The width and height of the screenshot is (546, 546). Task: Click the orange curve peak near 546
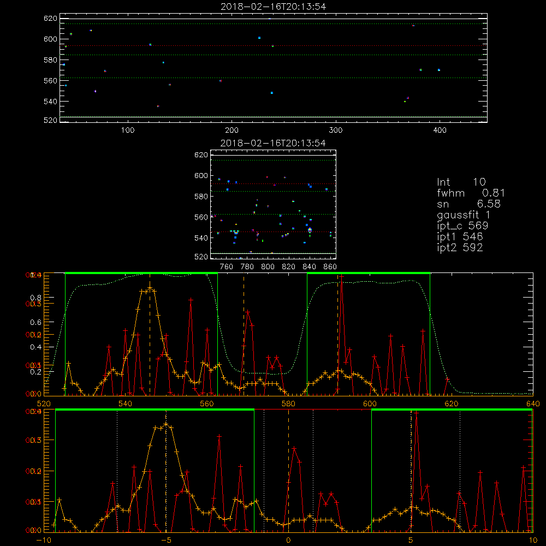[150, 288]
